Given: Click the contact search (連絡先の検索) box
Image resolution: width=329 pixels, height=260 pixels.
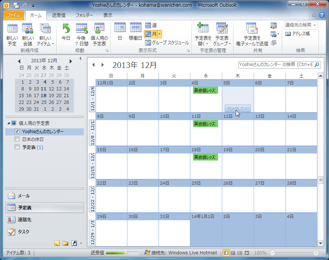Looking at the screenshot, I should point(301,25).
